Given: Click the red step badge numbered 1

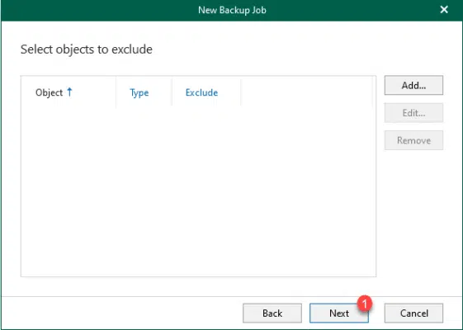Looking at the screenshot, I should (x=365, y=303).
